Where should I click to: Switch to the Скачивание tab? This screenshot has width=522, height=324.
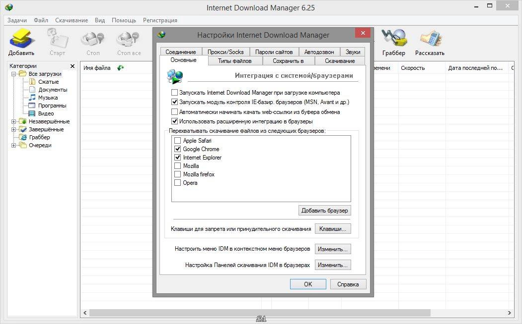click(x=340, y=61)
